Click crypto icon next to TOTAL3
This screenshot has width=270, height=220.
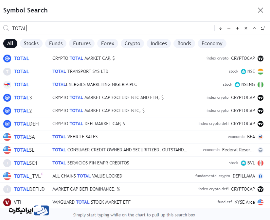[7, 98]
